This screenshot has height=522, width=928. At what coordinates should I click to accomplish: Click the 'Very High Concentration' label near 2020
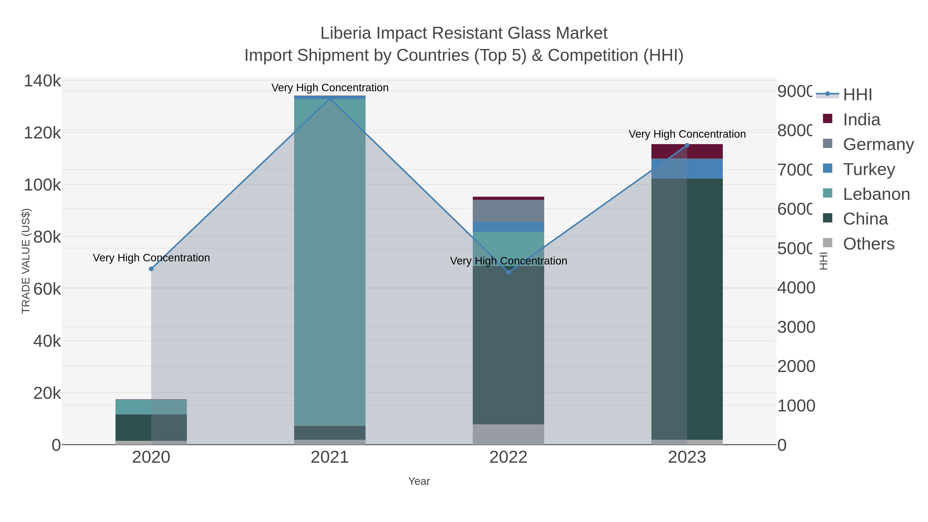click(151, 258)
